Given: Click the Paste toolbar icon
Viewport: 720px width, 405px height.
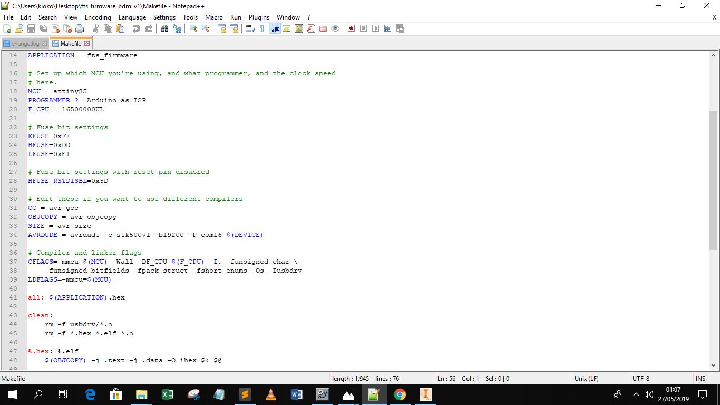Looking at the screenshot, I should (120, 28).
